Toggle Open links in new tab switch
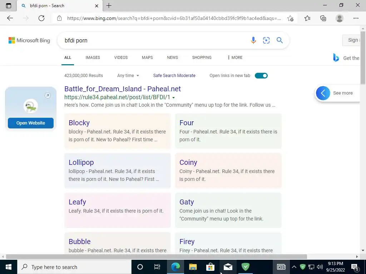Image resolution: width=366 pixels, height=274 pixels. [261, 76]
